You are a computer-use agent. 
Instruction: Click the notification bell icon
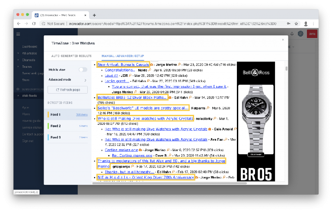click(292, 34)
